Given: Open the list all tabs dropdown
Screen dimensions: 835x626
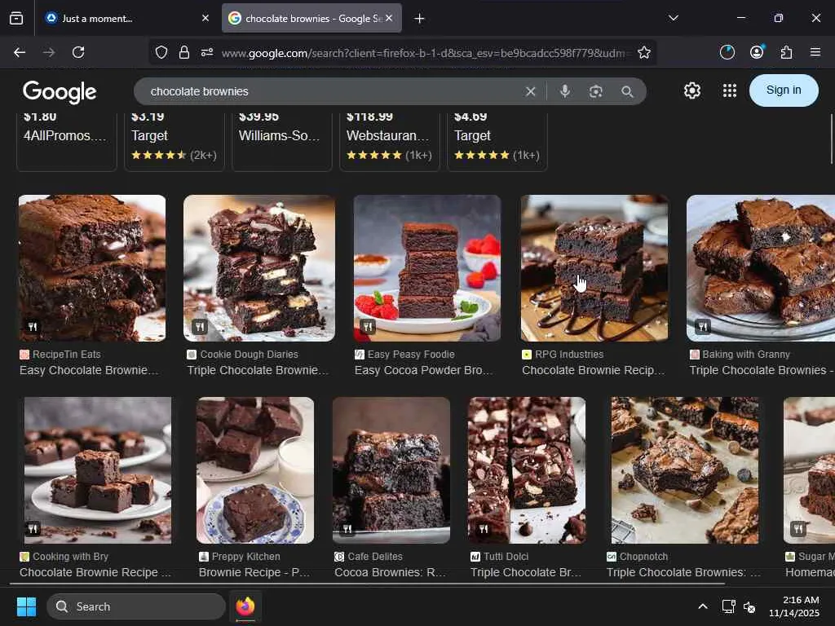Looking at the screenshot, I should (x=674, y=18).
